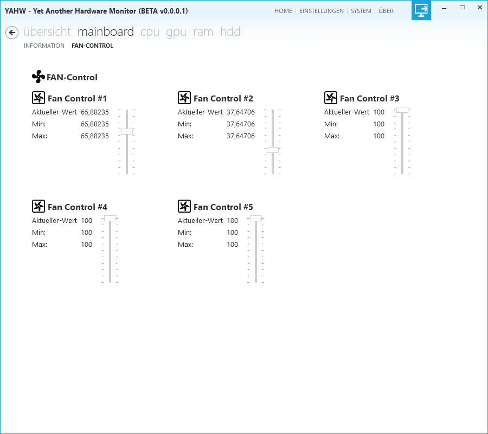This screenshot has width=488, height=434.
Task: Click the Fan Control #5 fan icon
Action: [184, 206]
